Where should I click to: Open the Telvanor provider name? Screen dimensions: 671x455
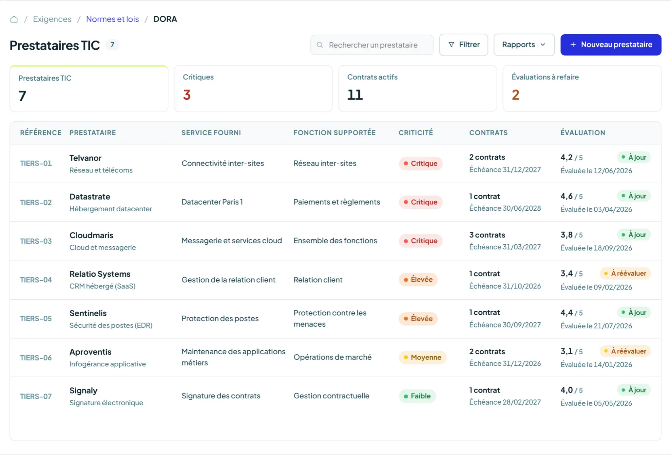tap(86, 158)
